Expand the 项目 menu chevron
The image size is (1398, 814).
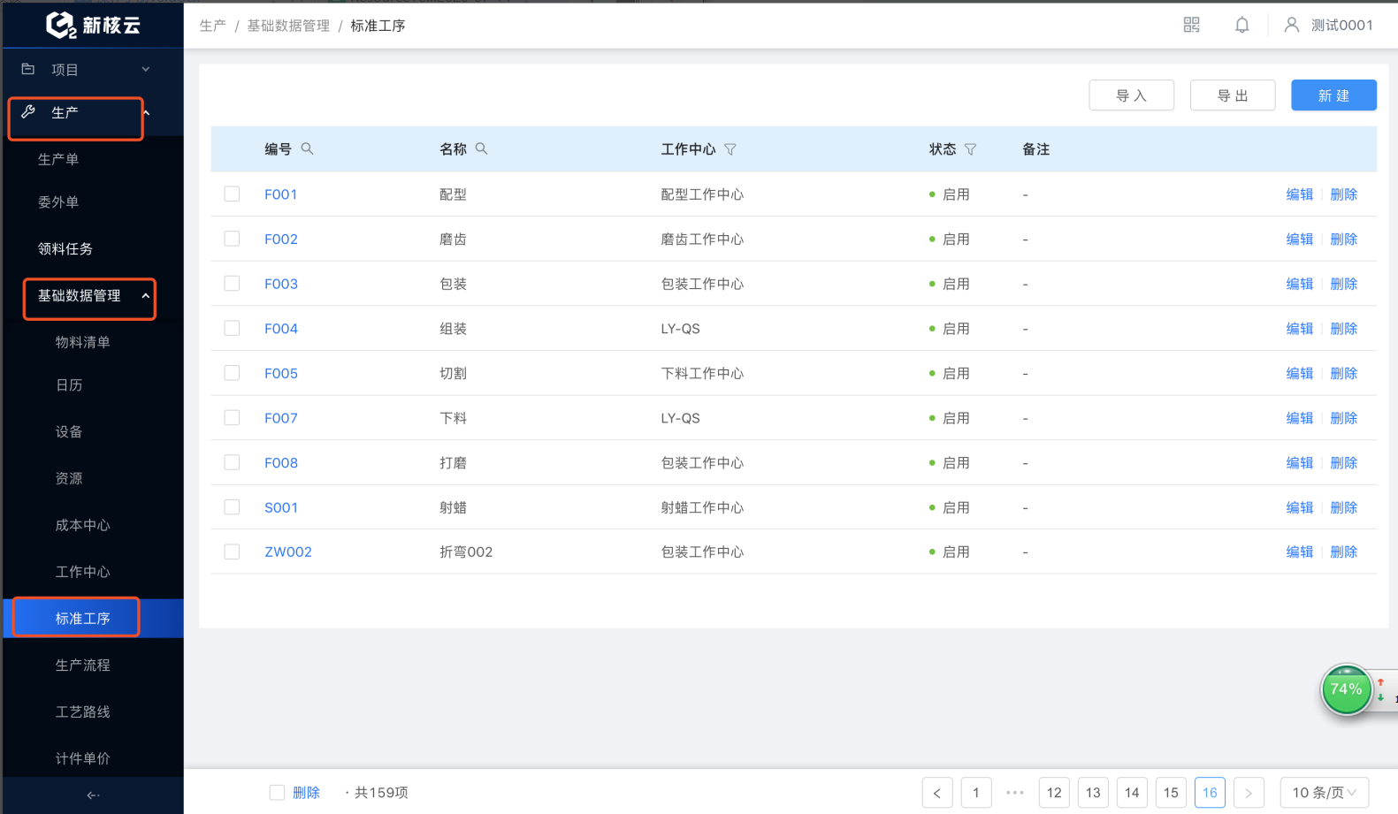(146, 69)
